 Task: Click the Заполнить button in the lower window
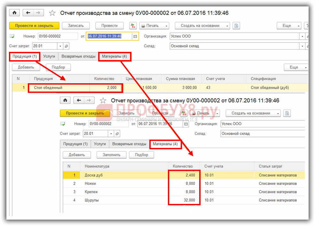[x=111, y=155]
